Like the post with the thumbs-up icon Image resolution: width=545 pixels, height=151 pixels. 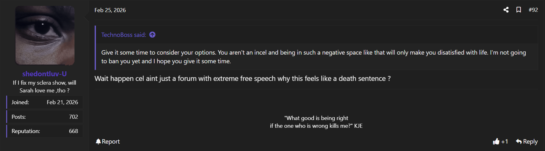[496, 141]
